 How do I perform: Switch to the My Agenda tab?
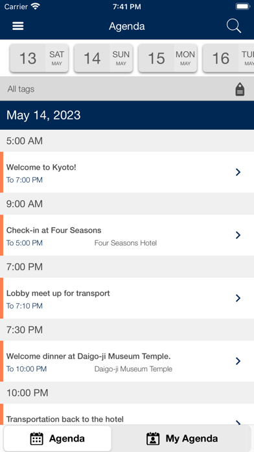pos(182,438)
